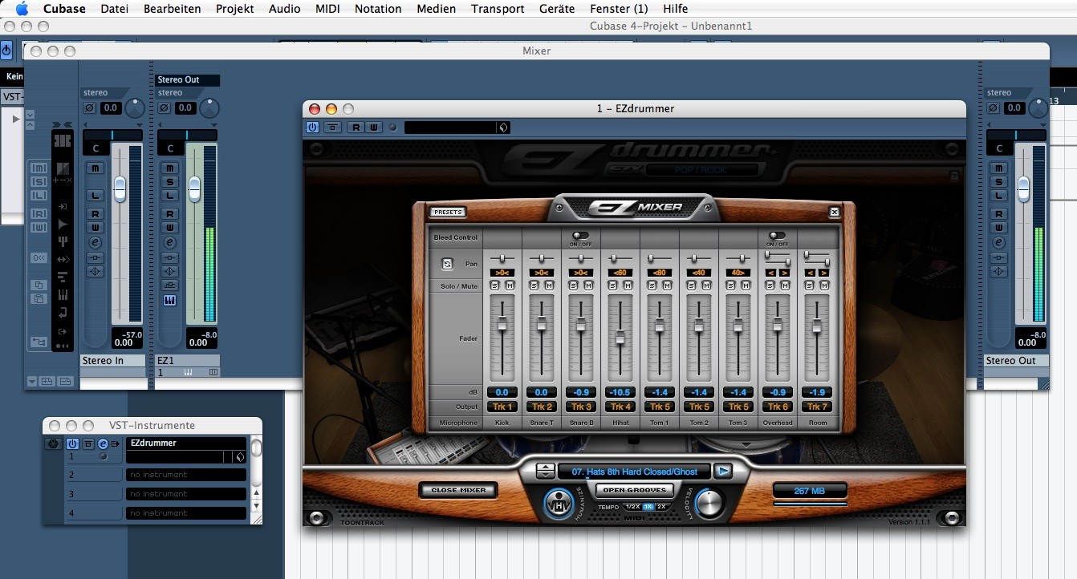Adjust Stereo In channel volume fader
Viewport: 1077px width, 579px height.
coord(120,188)
